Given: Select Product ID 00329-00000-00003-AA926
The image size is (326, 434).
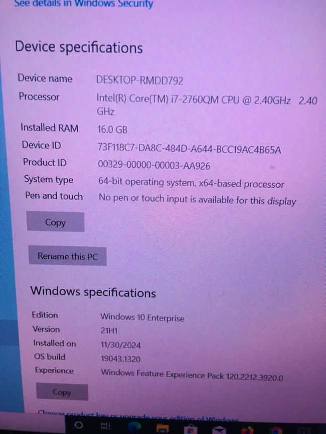Looking at the screenshot, I should point(154,165).
